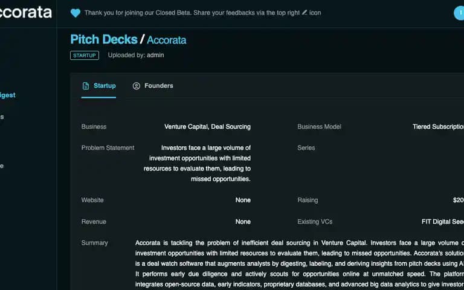Click the Closed Beta thank-you banner text
The width and height of the screenshot is (464, 290).
pos(203,13)
